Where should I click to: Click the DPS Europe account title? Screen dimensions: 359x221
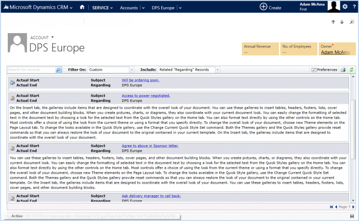57,48
